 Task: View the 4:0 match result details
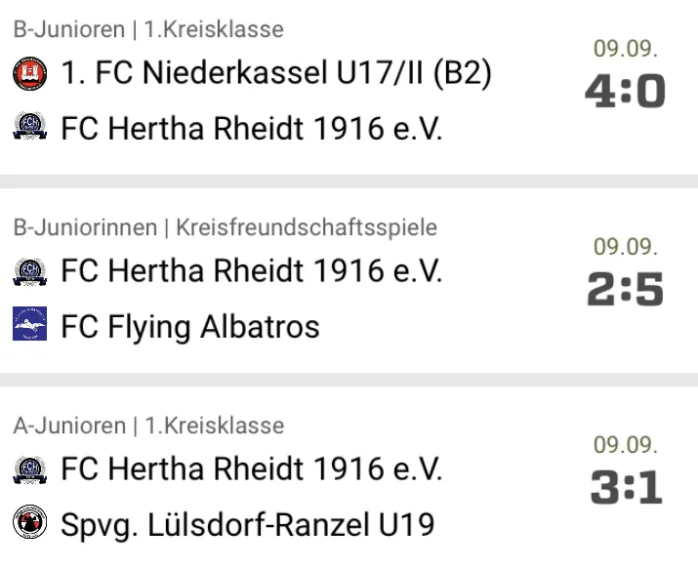tap(625, 91)
